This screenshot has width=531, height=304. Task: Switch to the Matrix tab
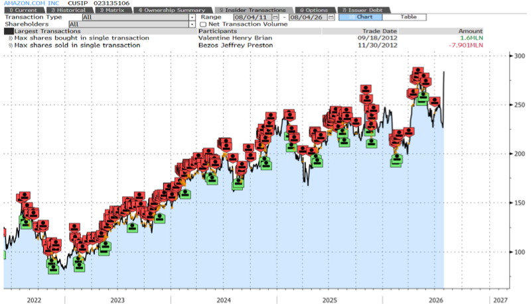pyautogui.click(x=112, y=10)
